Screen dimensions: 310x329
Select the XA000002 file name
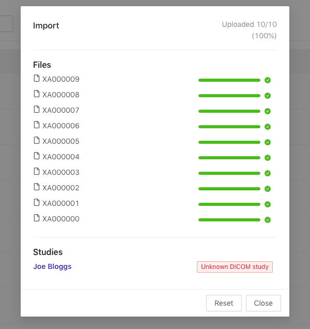tap(61, 188)
